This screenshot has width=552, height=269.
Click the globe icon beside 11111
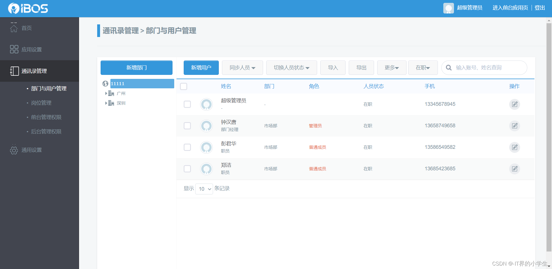point(105,83)
